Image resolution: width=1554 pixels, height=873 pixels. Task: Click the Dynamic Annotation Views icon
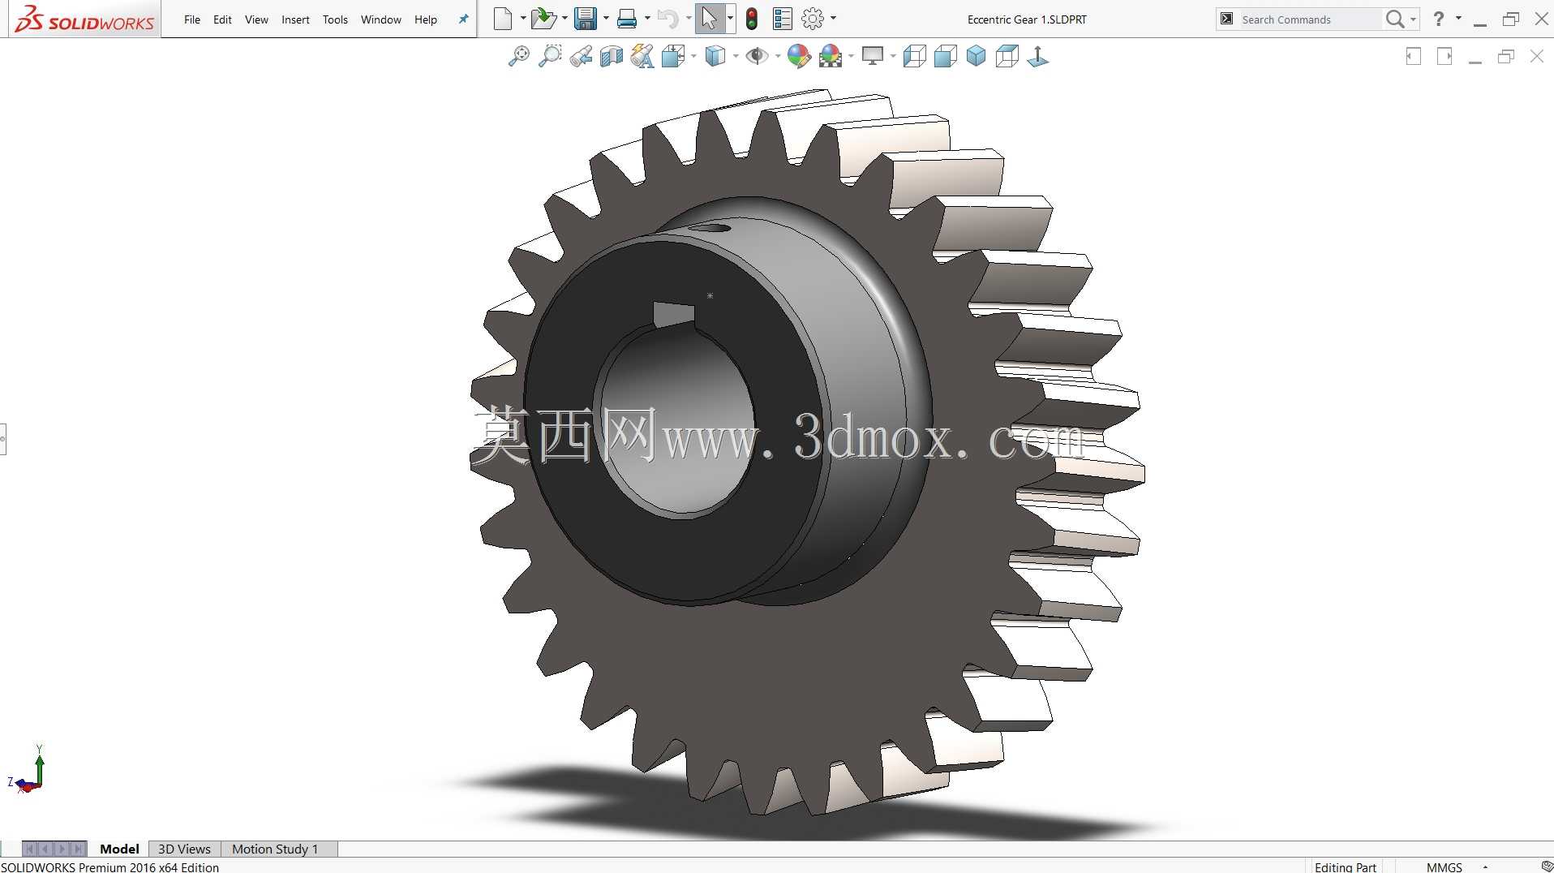click(x=642, y=56)
